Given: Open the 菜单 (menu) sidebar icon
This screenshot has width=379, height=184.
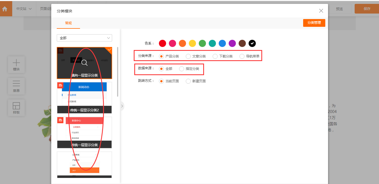Looking at the screenshot, I should pos(16,84).
